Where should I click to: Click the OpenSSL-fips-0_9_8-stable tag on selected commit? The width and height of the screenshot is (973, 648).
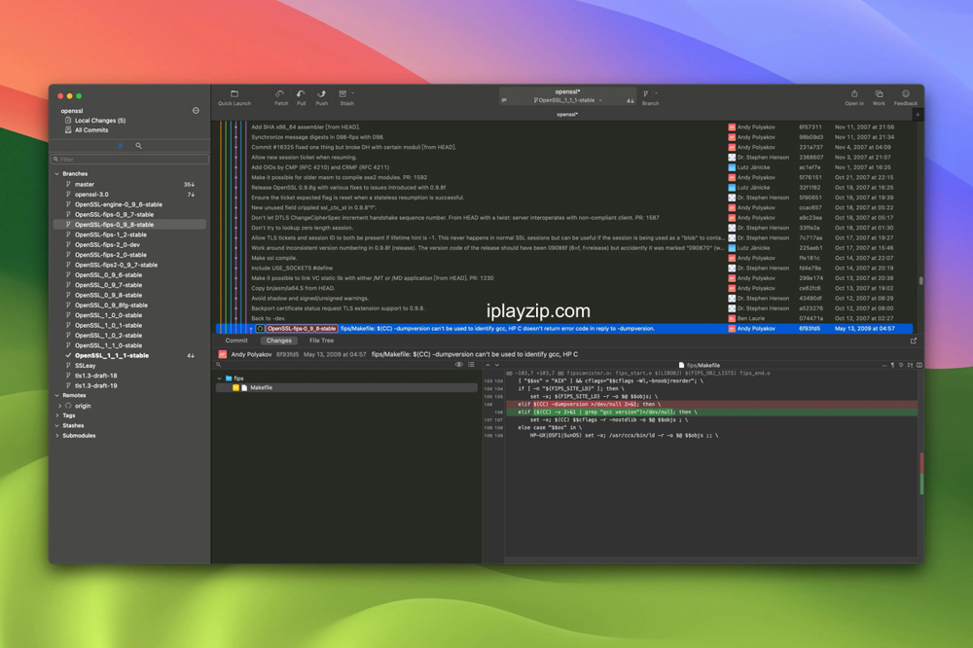302,328
